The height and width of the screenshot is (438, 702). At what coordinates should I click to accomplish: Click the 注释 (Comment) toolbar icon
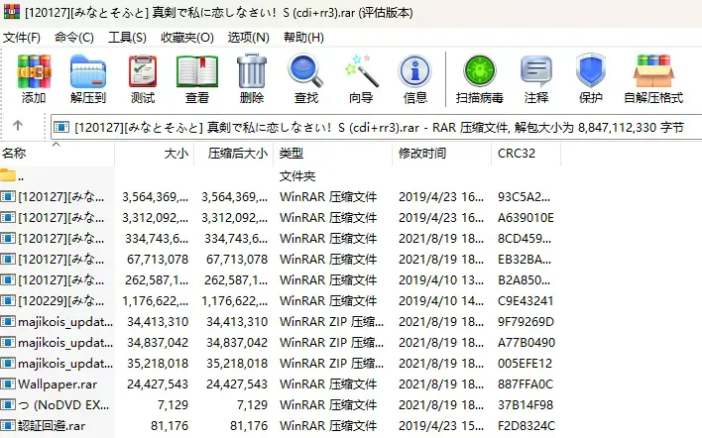[x=536, y=70]
